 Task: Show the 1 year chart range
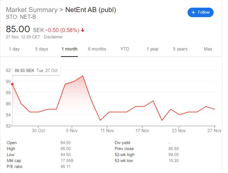[x=153, y=49]
